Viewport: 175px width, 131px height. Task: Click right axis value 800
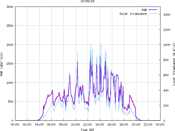pyautogui.click(x=166, y=60)
